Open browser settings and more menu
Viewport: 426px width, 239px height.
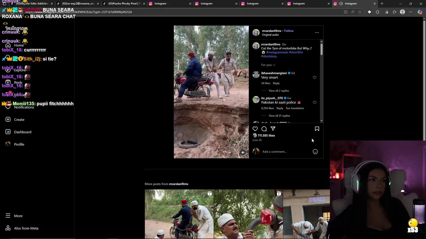point(410,12)
